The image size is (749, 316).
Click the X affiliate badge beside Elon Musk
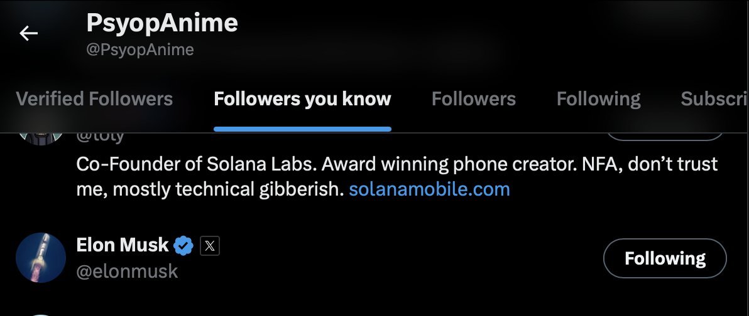210,246
